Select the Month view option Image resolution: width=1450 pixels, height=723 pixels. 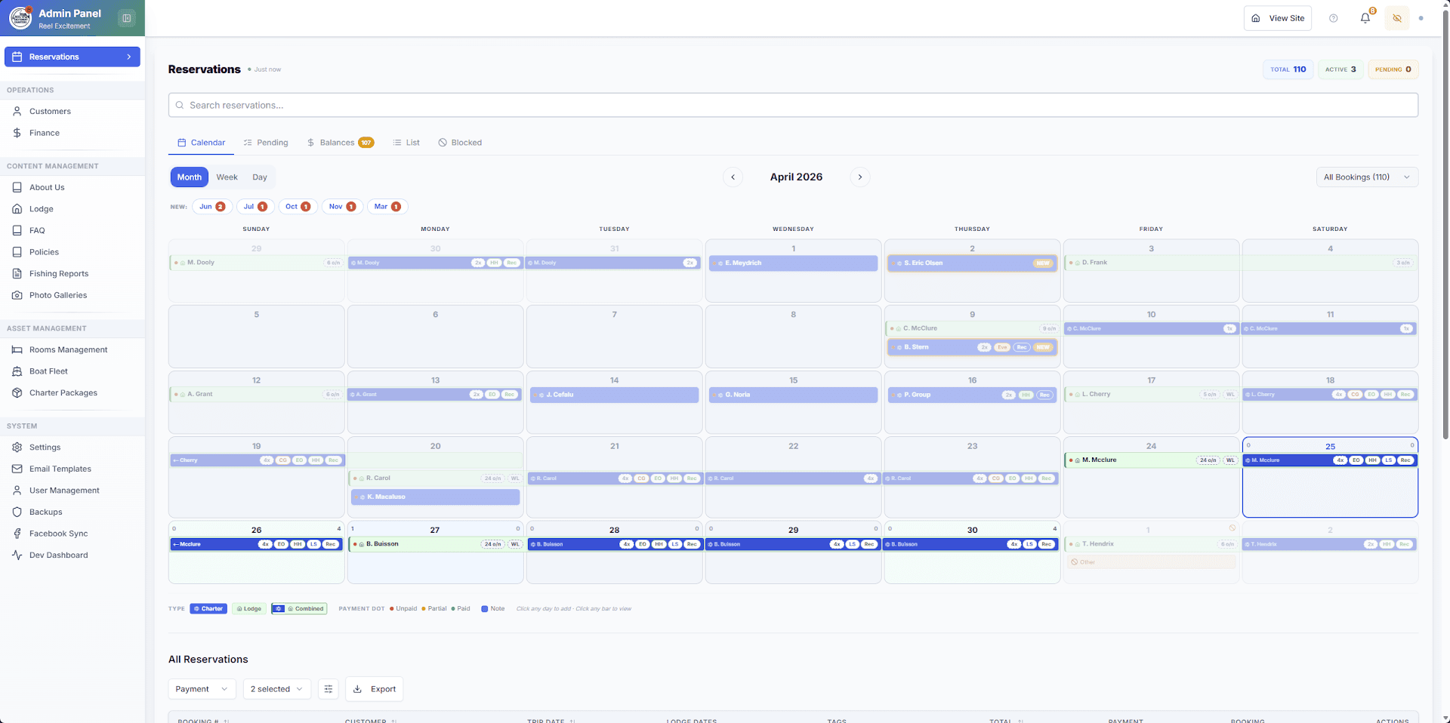click(x=190, y=177)
